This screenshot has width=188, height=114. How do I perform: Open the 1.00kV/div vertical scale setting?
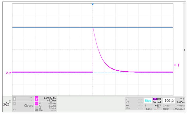tap(49, 97)
